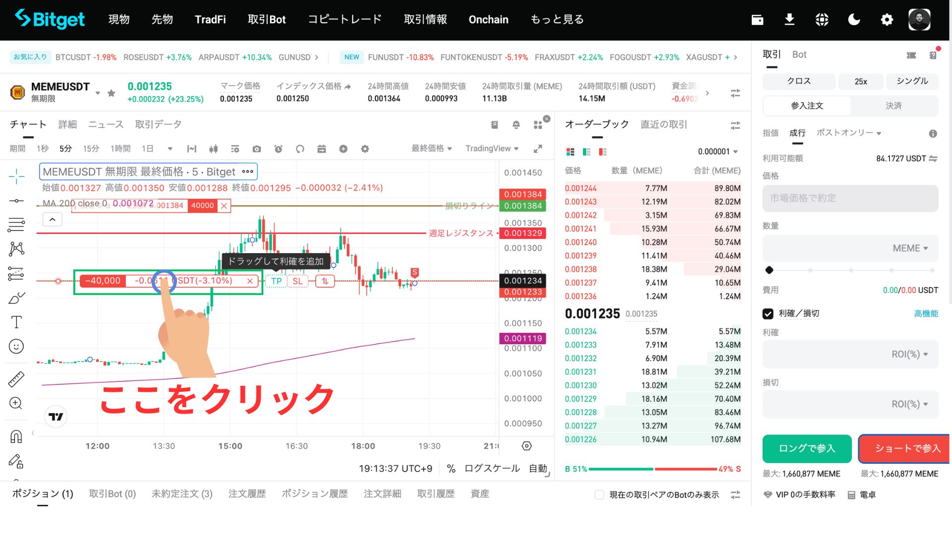Viewport: 952px width, 535px height.
Task: Expand the TradingView chart type dropdown
Action: coord(492,149)
